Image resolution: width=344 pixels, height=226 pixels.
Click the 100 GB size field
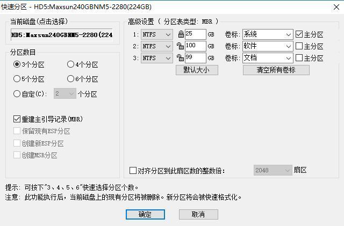(x=196, y=46)
